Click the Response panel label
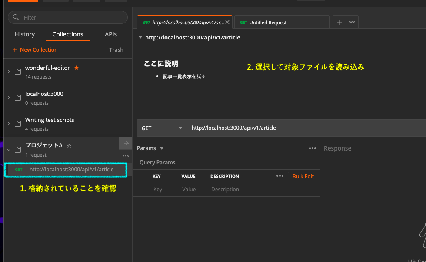Image resolution: width=426 pixels, height=262 pixels. [337, 148]
